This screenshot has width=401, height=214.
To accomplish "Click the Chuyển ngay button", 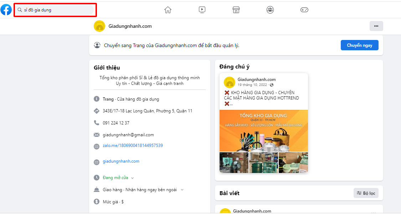I will point(359,45).
